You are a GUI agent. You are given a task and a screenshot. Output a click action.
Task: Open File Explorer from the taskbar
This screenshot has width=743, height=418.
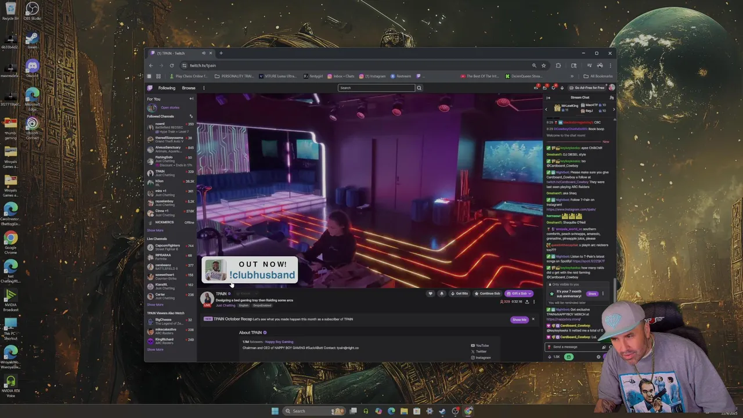[x=404, y=411]
